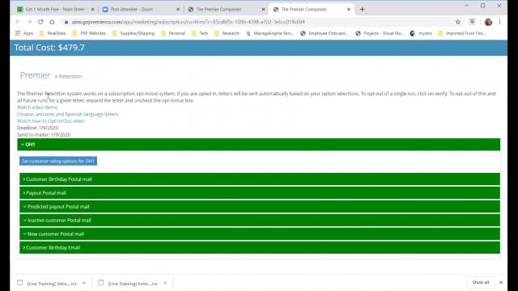Reload the current page

(40, 22)
